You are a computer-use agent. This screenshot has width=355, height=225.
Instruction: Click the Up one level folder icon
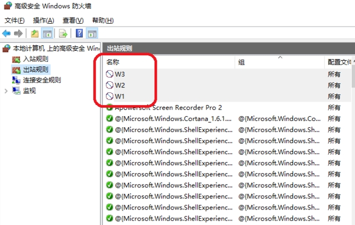35,34
